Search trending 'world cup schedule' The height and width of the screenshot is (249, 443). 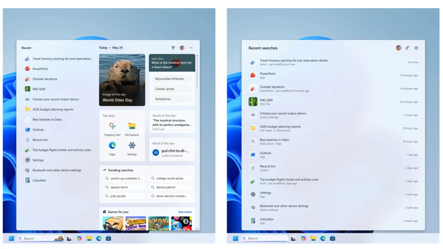[x=124, y=179]
